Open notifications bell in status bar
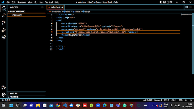 pyautogui.click(x=191, y=100)
